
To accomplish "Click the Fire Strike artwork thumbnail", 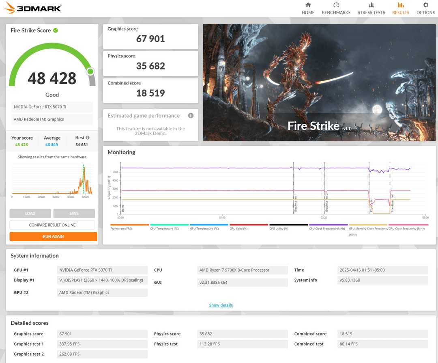I will 319,82.
